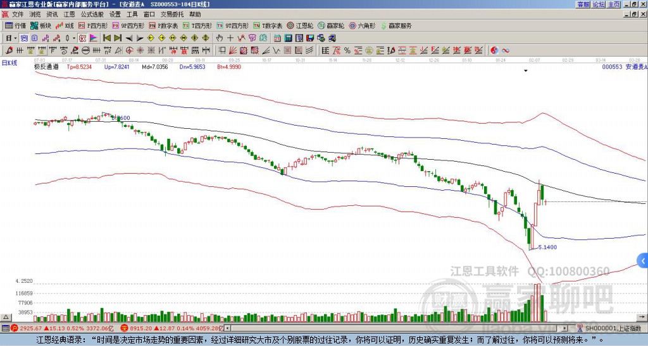Viewport: 648px width, 346px height.
Task: Select the angled line drawing tool
Action: click(266, 51)
